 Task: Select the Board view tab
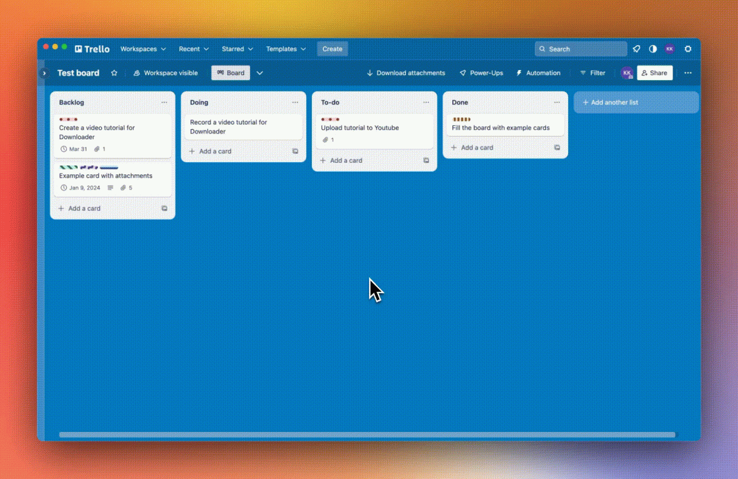230,73
